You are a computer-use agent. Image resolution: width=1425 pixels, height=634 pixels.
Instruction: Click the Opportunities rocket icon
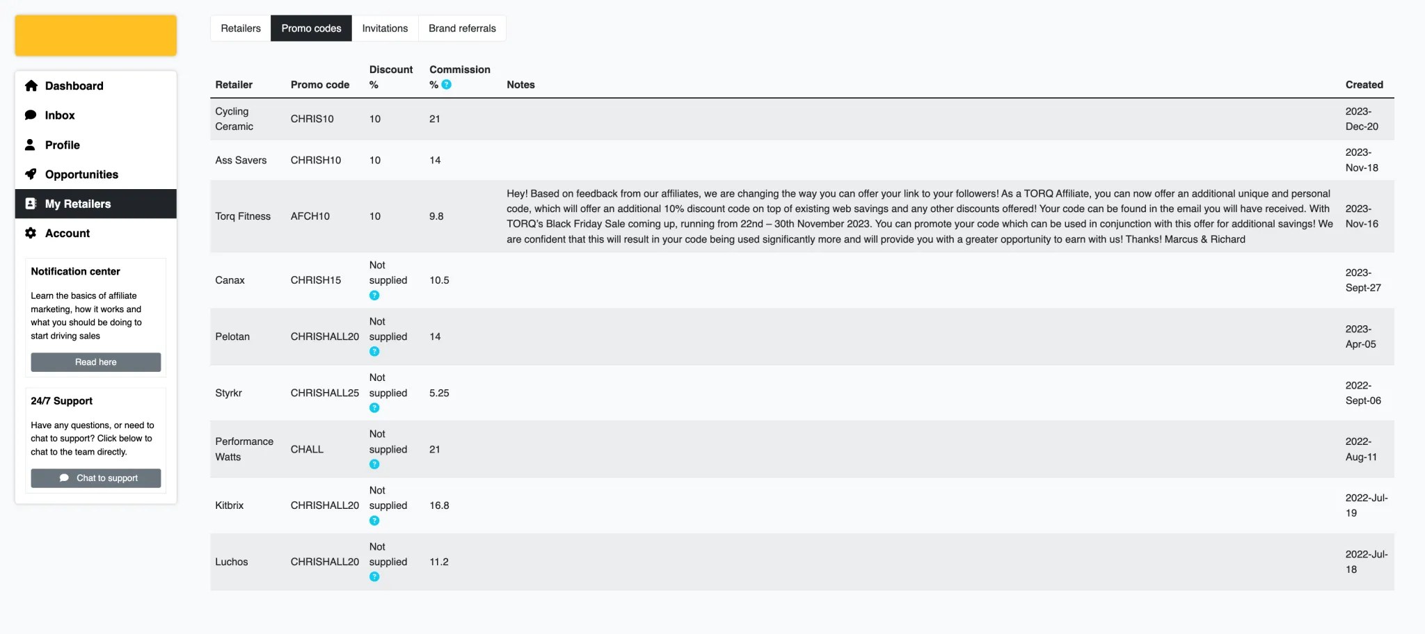click(31, 174)
